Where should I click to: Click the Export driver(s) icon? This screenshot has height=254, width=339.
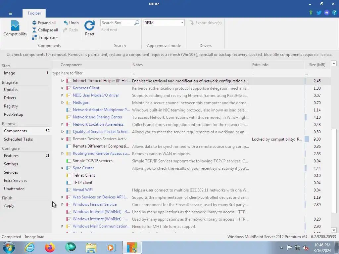(192, 23)
